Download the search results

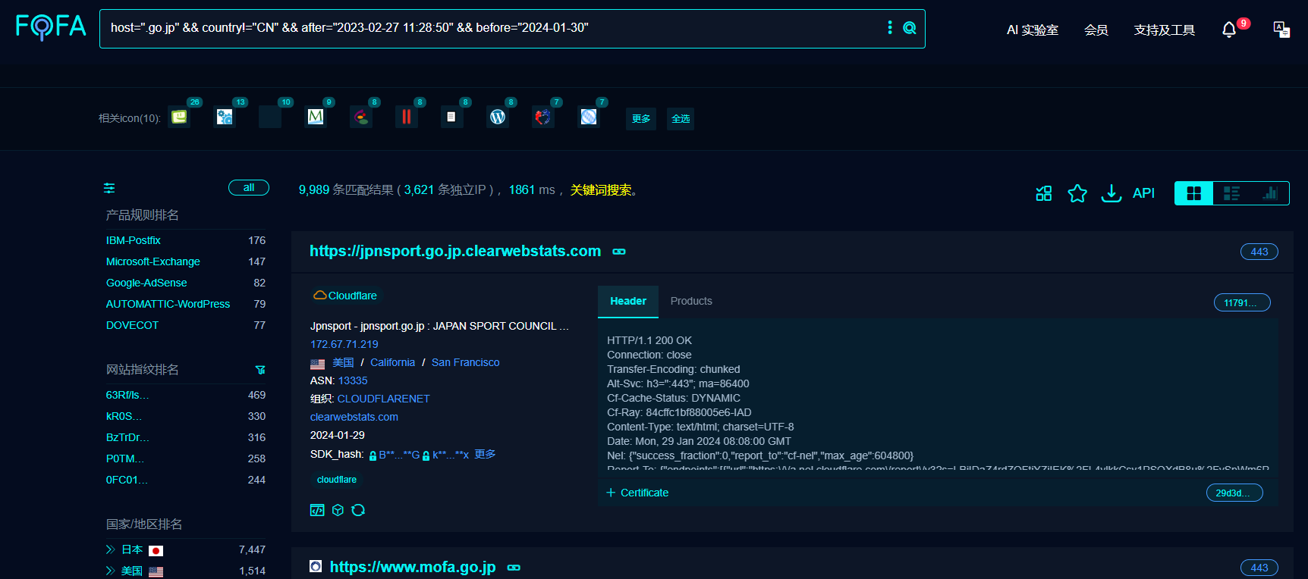click(x=1111, y=193)
